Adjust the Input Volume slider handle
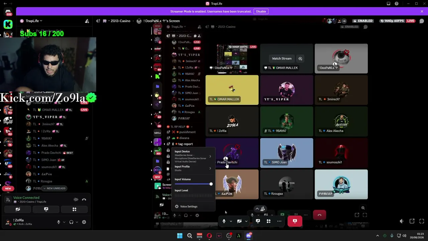This screenshot has height=241, width=428. (x=211, y=184)
